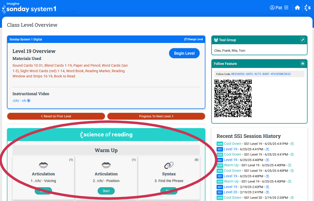
Task: Go to the Home page icon
Action: pyautogui.click(x=297, y=8)
